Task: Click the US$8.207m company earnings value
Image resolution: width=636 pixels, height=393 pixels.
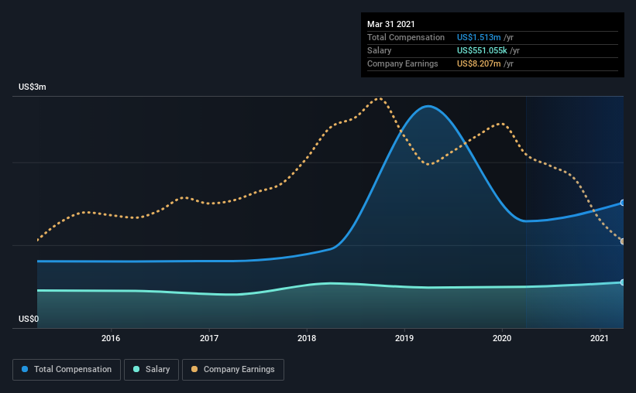Action: [x=479, y=63]
